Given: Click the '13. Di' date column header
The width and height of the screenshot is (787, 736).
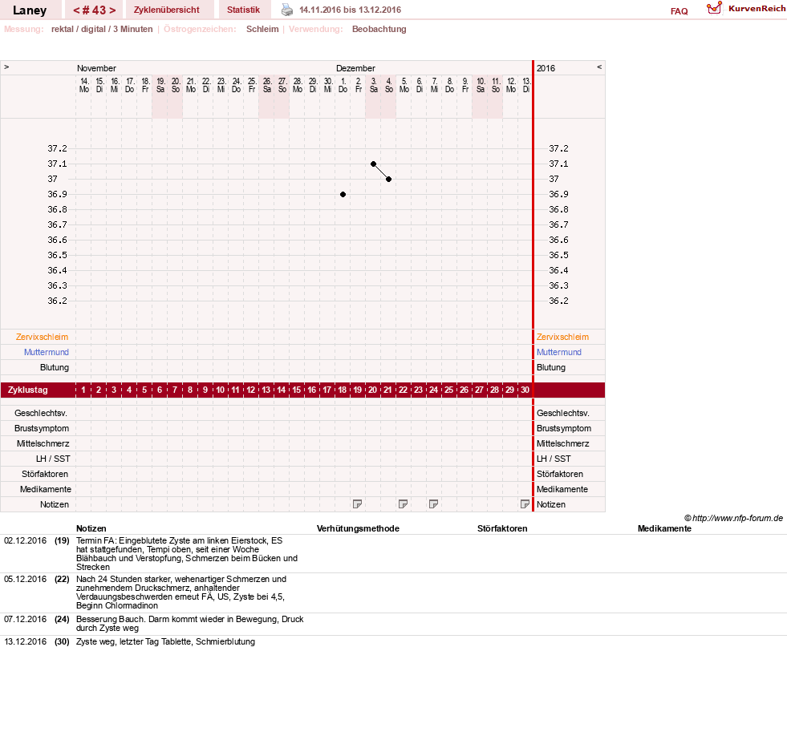Looking at the screenshot, I should [x=526, y=85].
